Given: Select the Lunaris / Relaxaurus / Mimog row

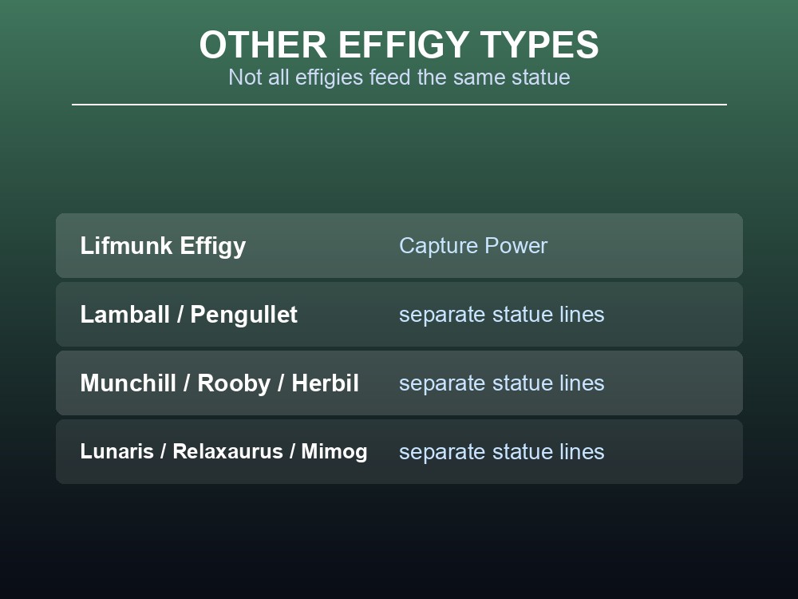Looking at the screenshot, I should 399,452.
